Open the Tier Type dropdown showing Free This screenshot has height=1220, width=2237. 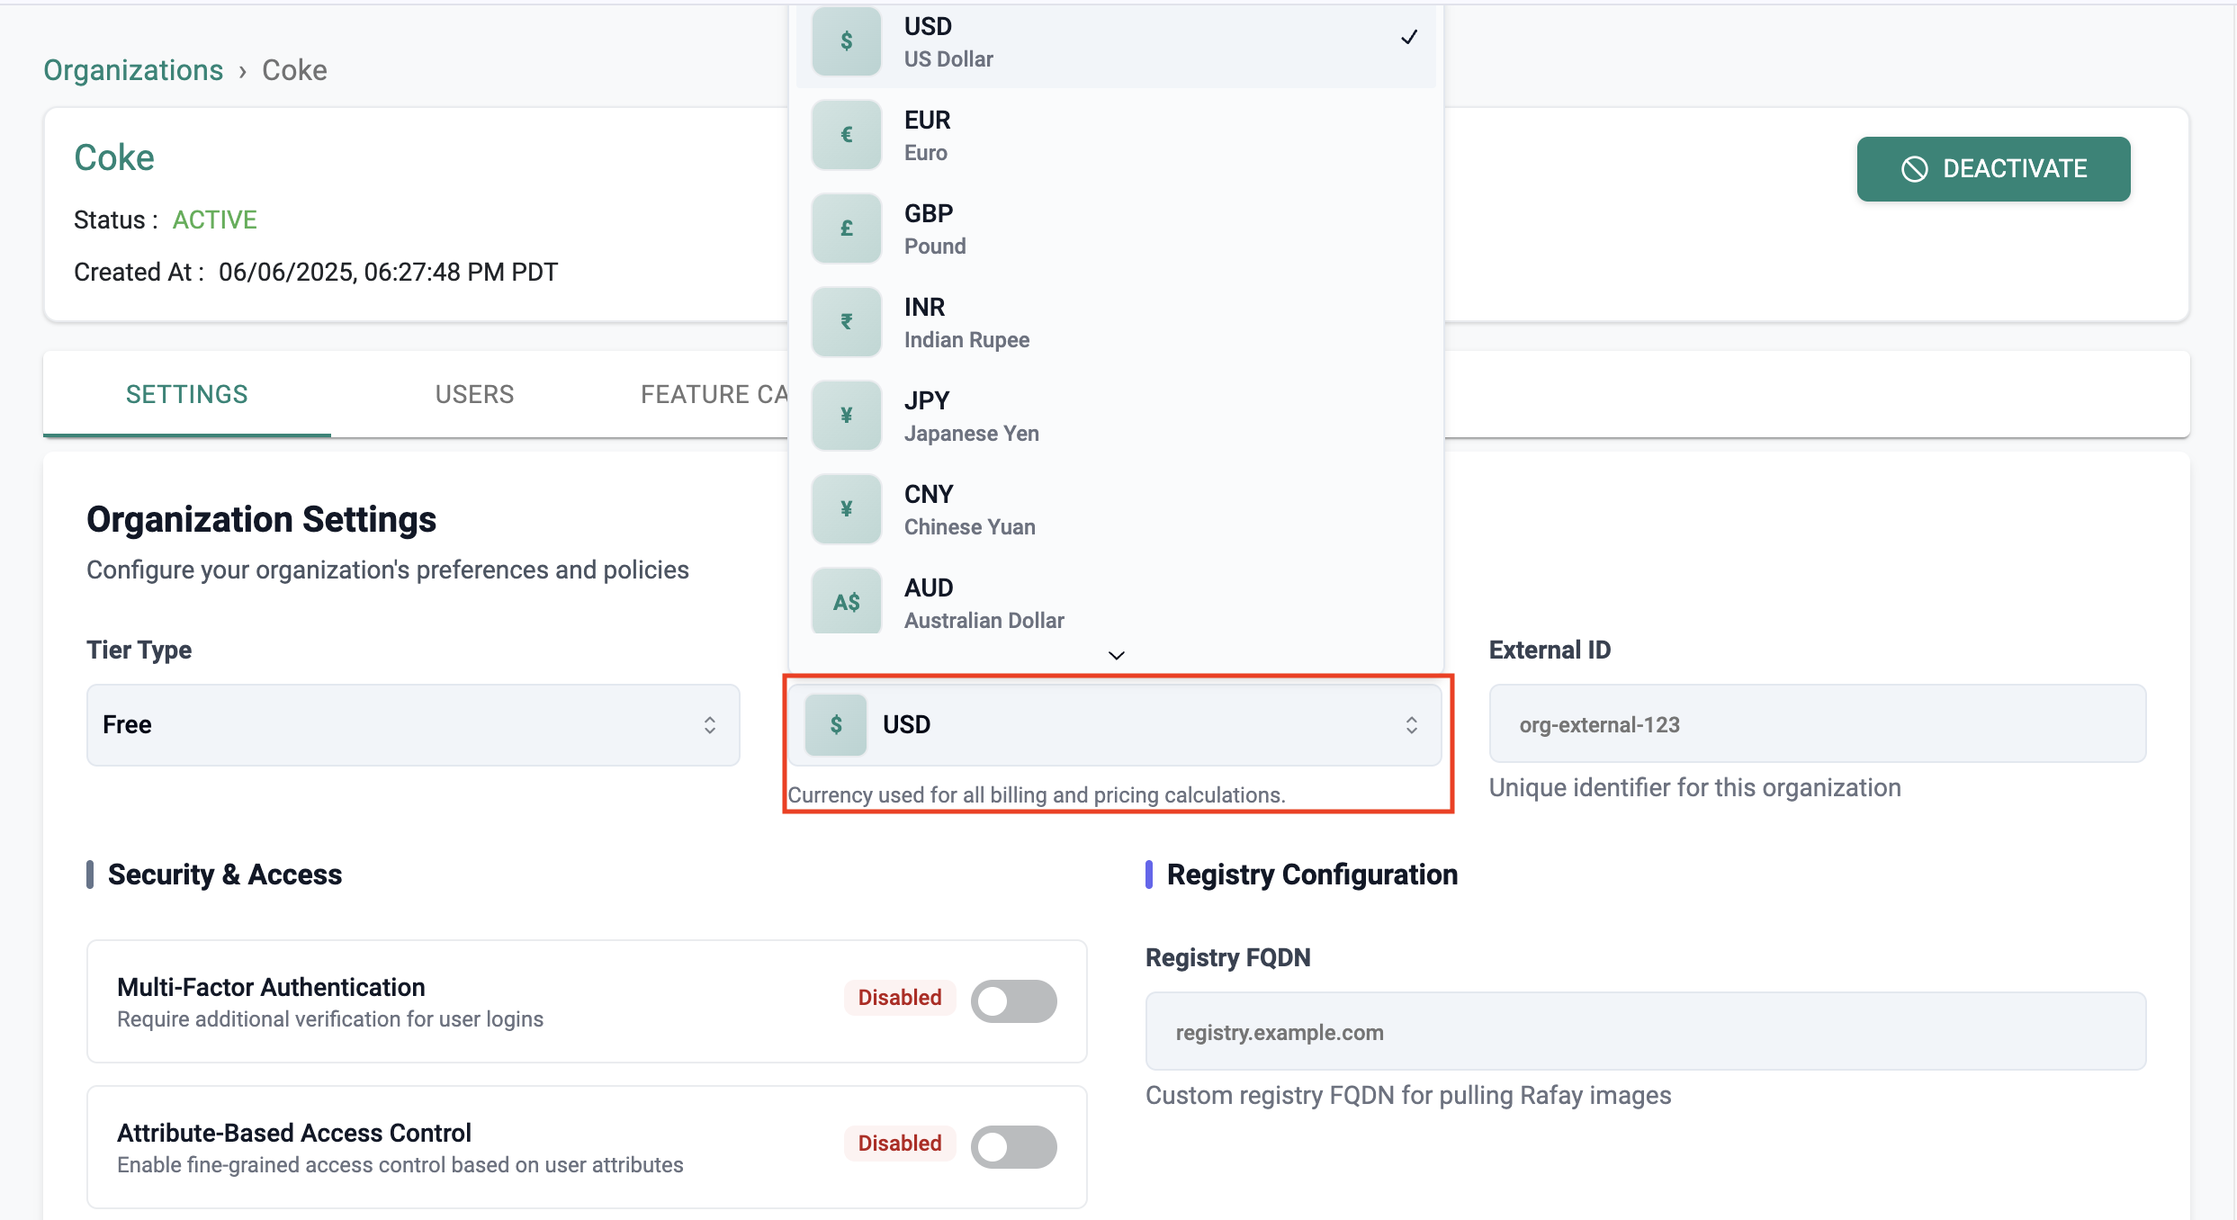[x=413, y=725]
